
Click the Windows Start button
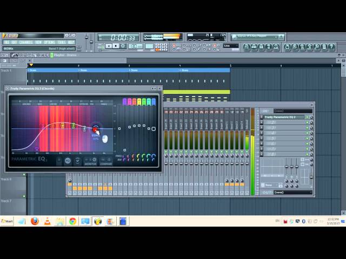coord(7,221)
